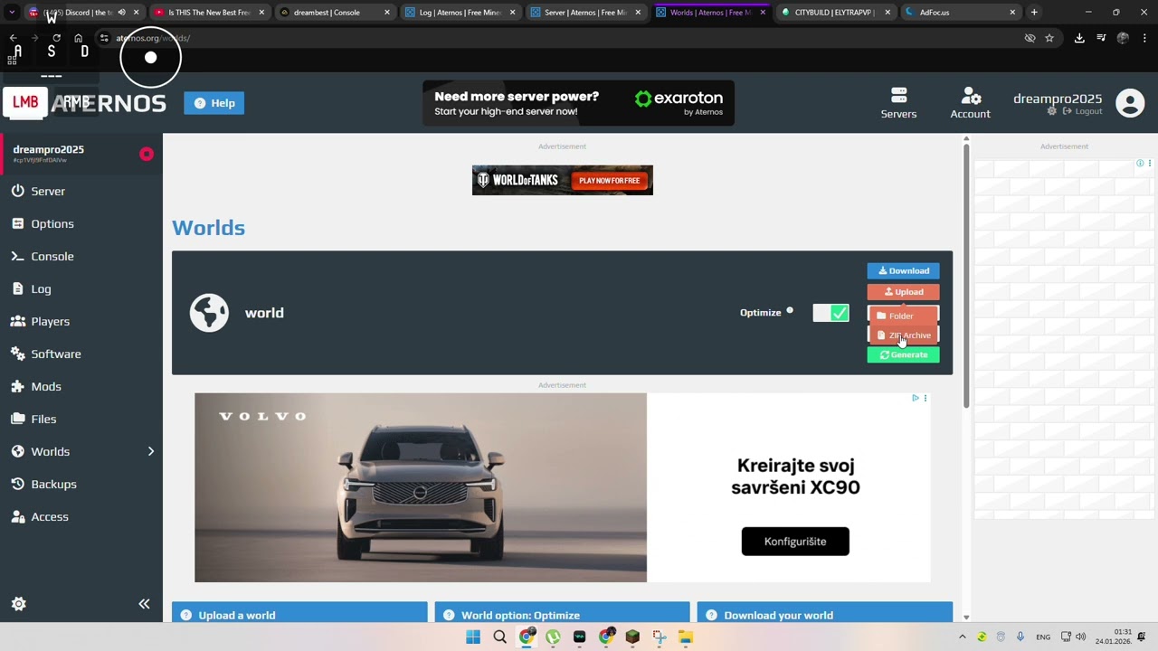Collapse the sidebar with double-arrow icon
Screen dimensions: 1158x651
pos(144,603)
